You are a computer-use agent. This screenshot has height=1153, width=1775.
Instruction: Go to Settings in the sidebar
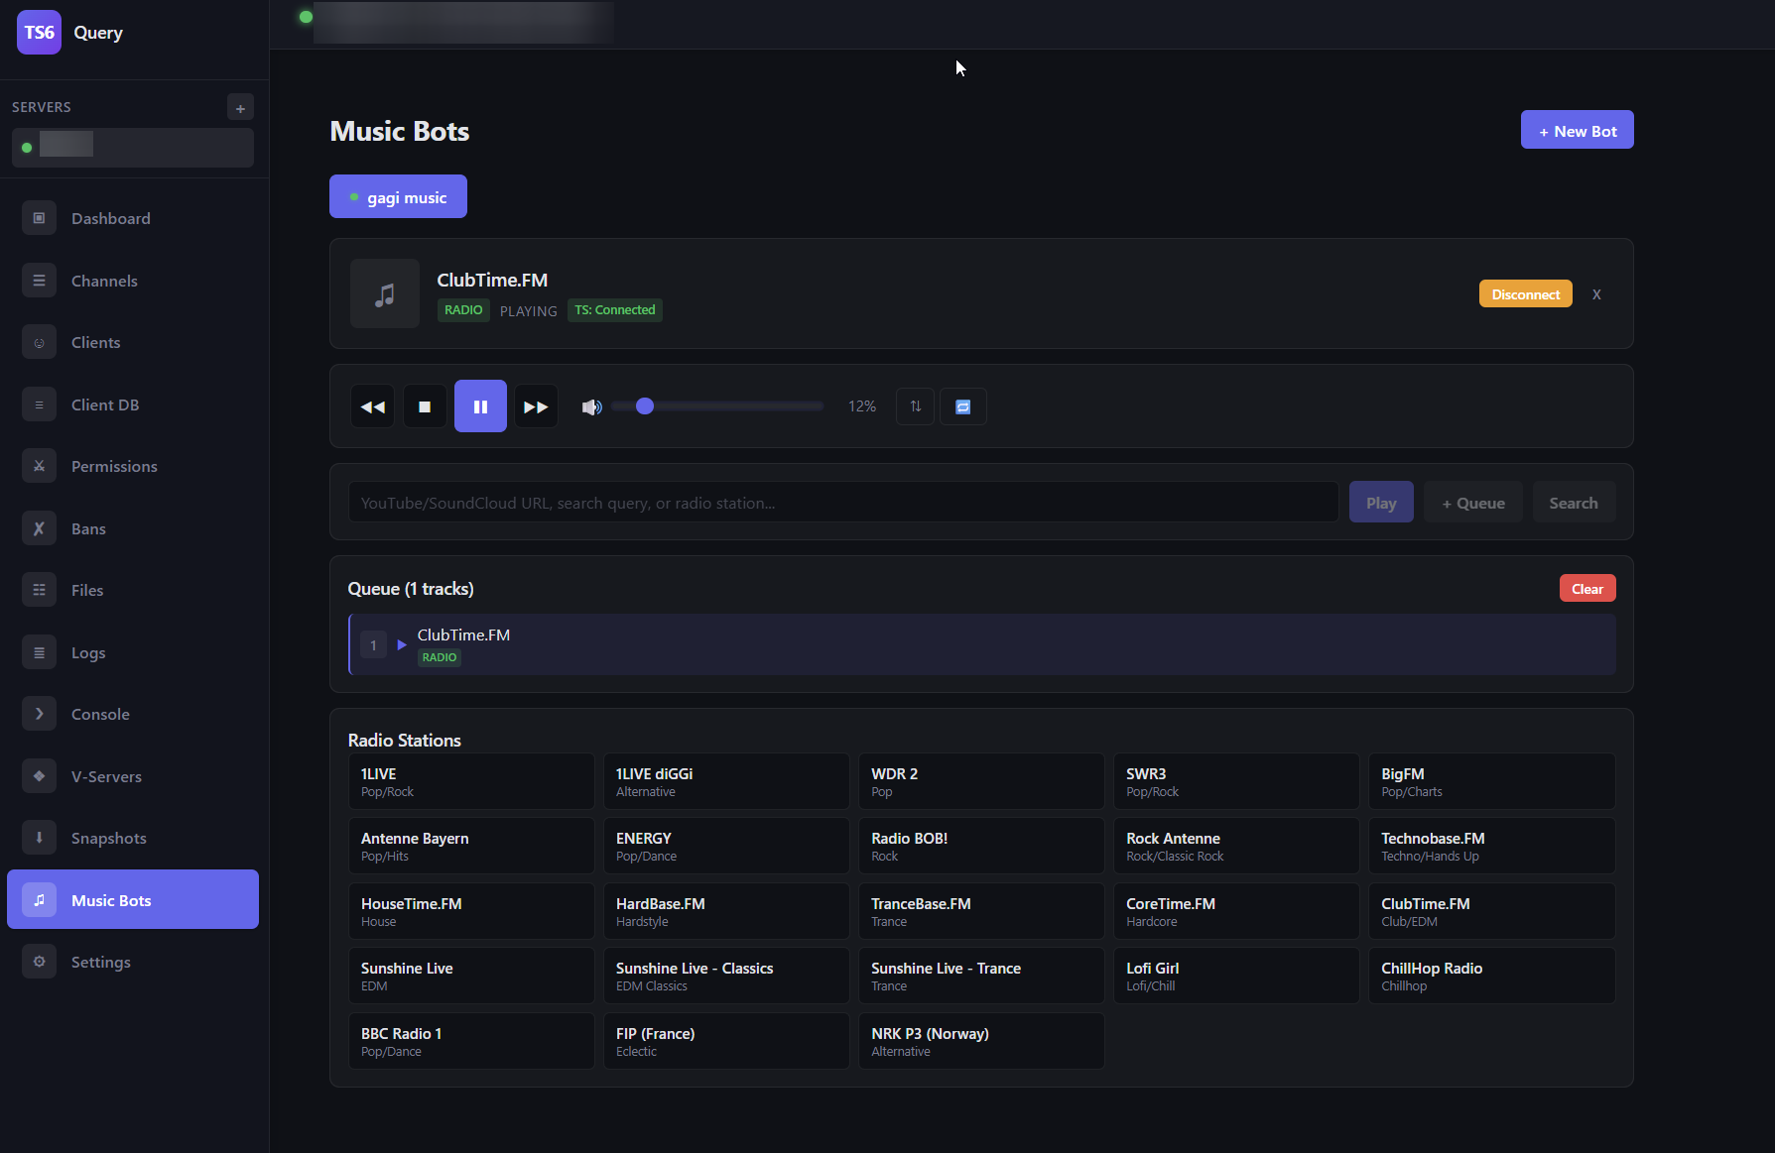100,962
